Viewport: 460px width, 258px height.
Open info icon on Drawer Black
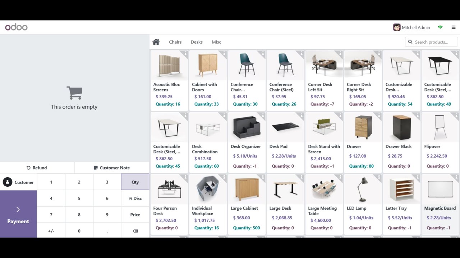tap(418, 115)
